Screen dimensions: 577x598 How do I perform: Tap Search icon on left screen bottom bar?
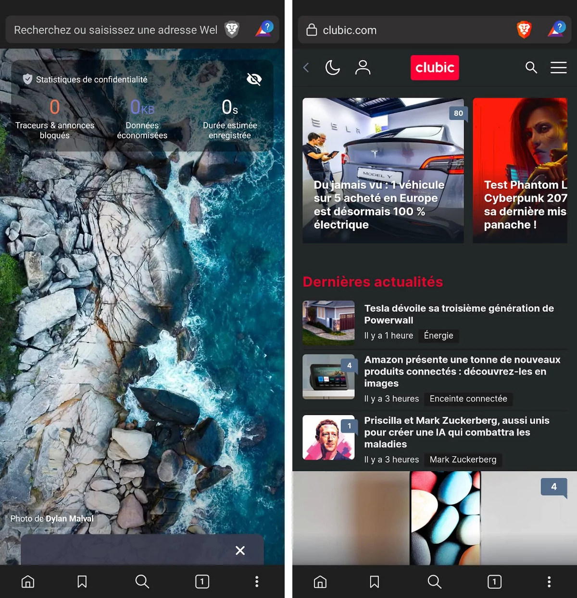click(x=142, y=582)
